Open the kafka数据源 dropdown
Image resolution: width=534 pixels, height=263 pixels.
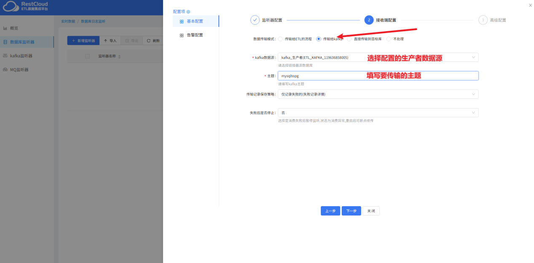378,57
